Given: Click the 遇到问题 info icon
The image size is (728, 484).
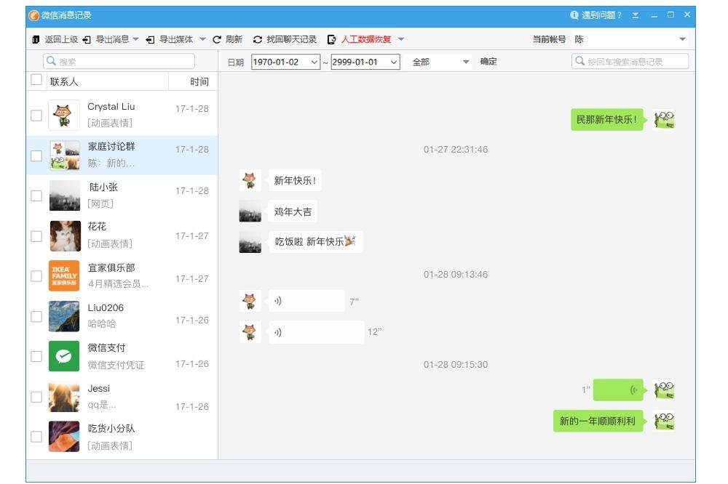Looking at the screenshot, I should tap(574, 15).
